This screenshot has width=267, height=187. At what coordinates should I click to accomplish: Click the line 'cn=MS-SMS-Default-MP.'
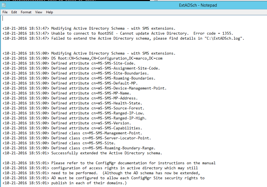pos(70,83)
